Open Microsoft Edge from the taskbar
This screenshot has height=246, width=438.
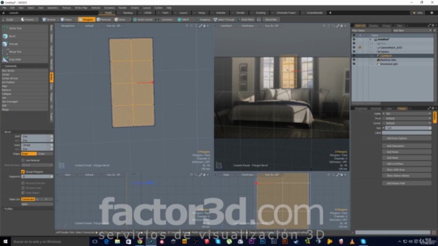(106, 241)
